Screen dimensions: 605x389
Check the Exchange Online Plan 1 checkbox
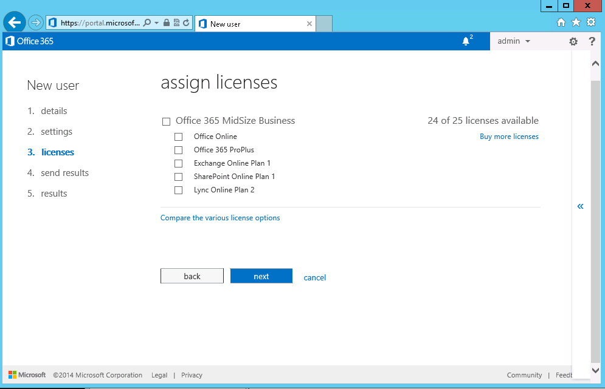[x=178, y=164]
